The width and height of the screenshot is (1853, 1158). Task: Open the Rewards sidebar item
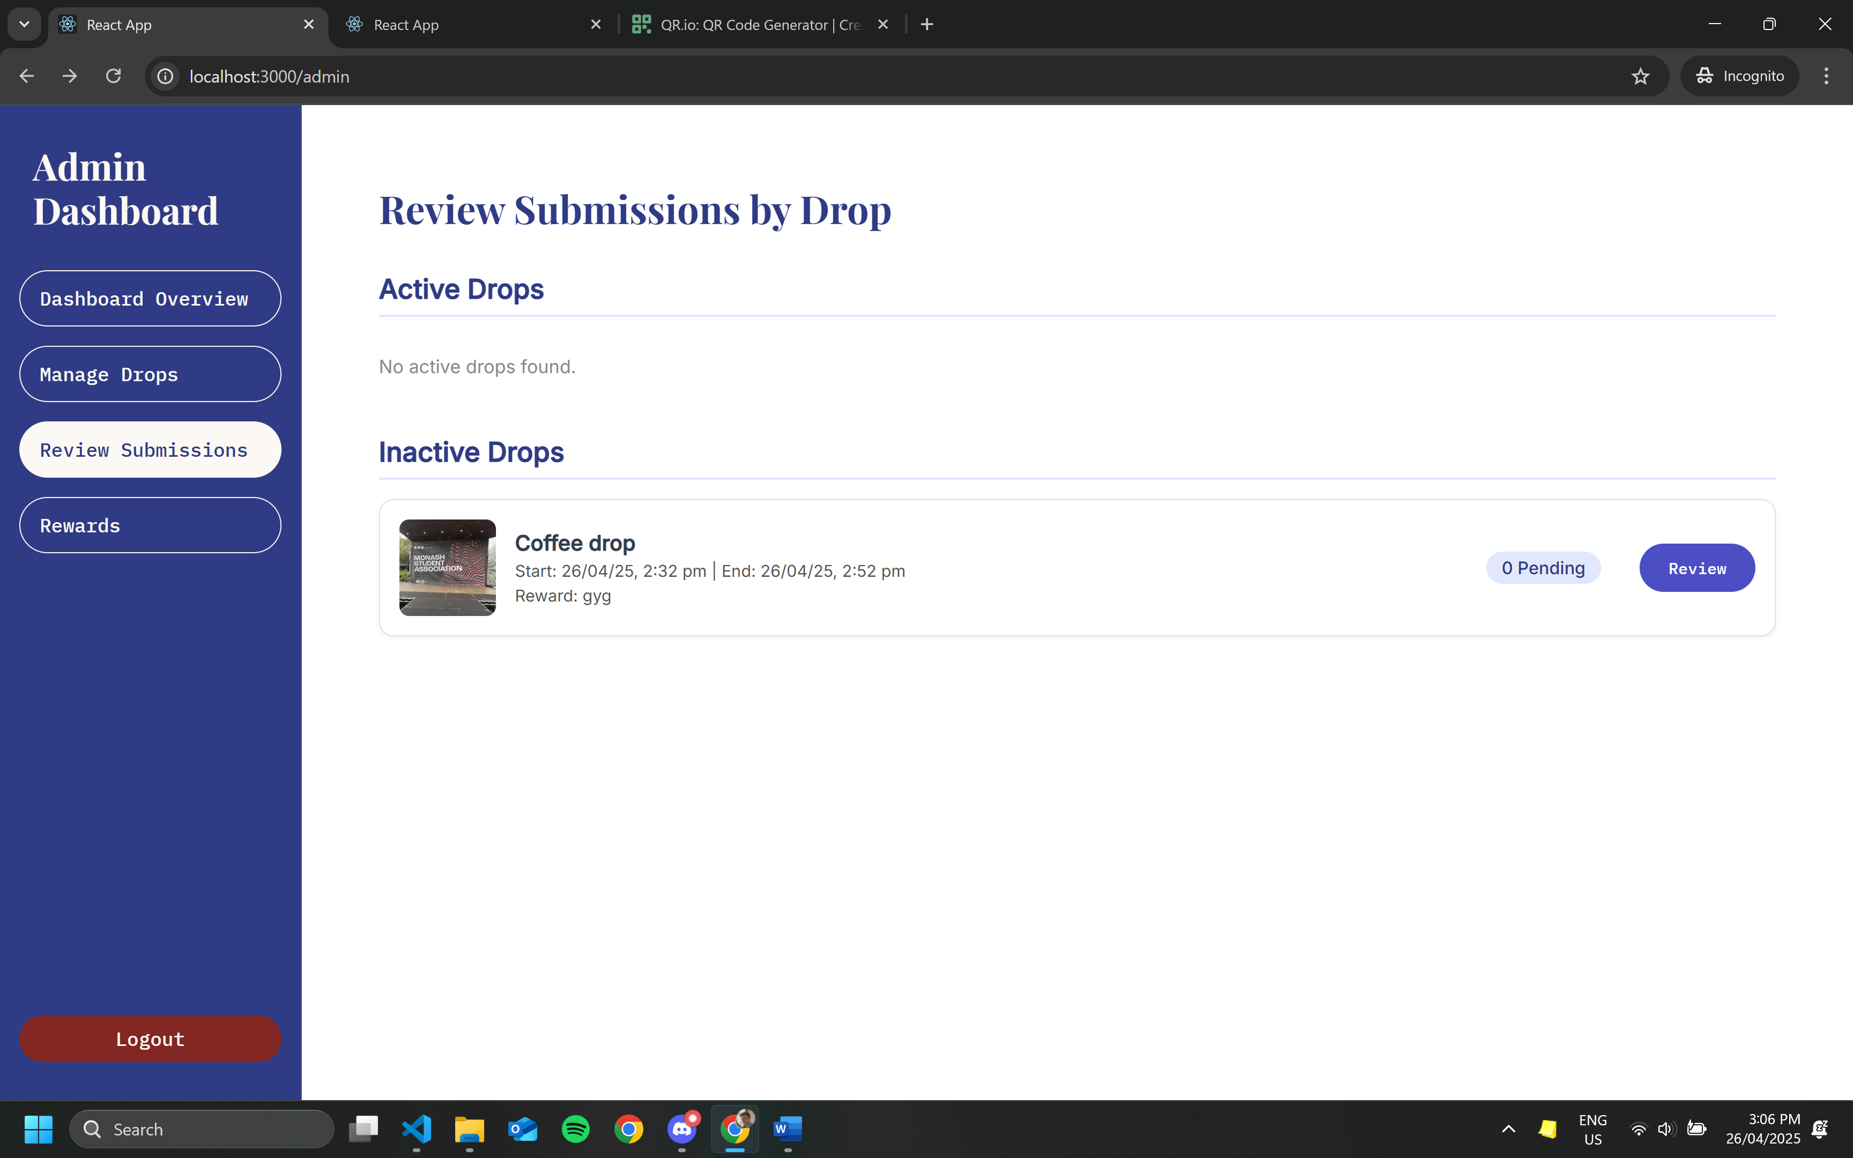click(150, 525)
